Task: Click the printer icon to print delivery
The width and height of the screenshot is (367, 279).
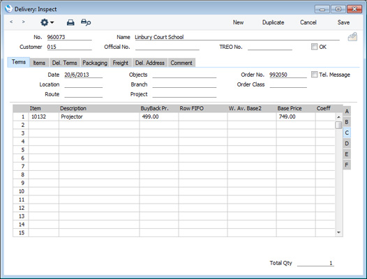Action: pyautogui.click(x=70, y=22)
